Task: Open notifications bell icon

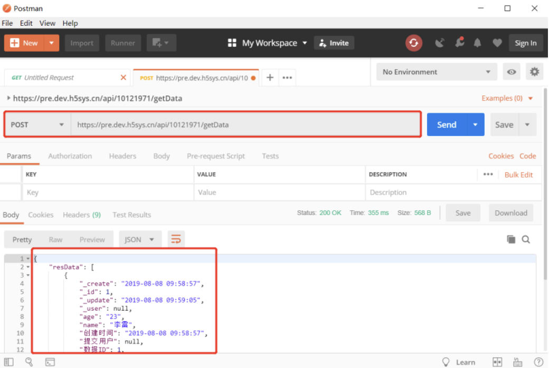Action: point(477,43)
